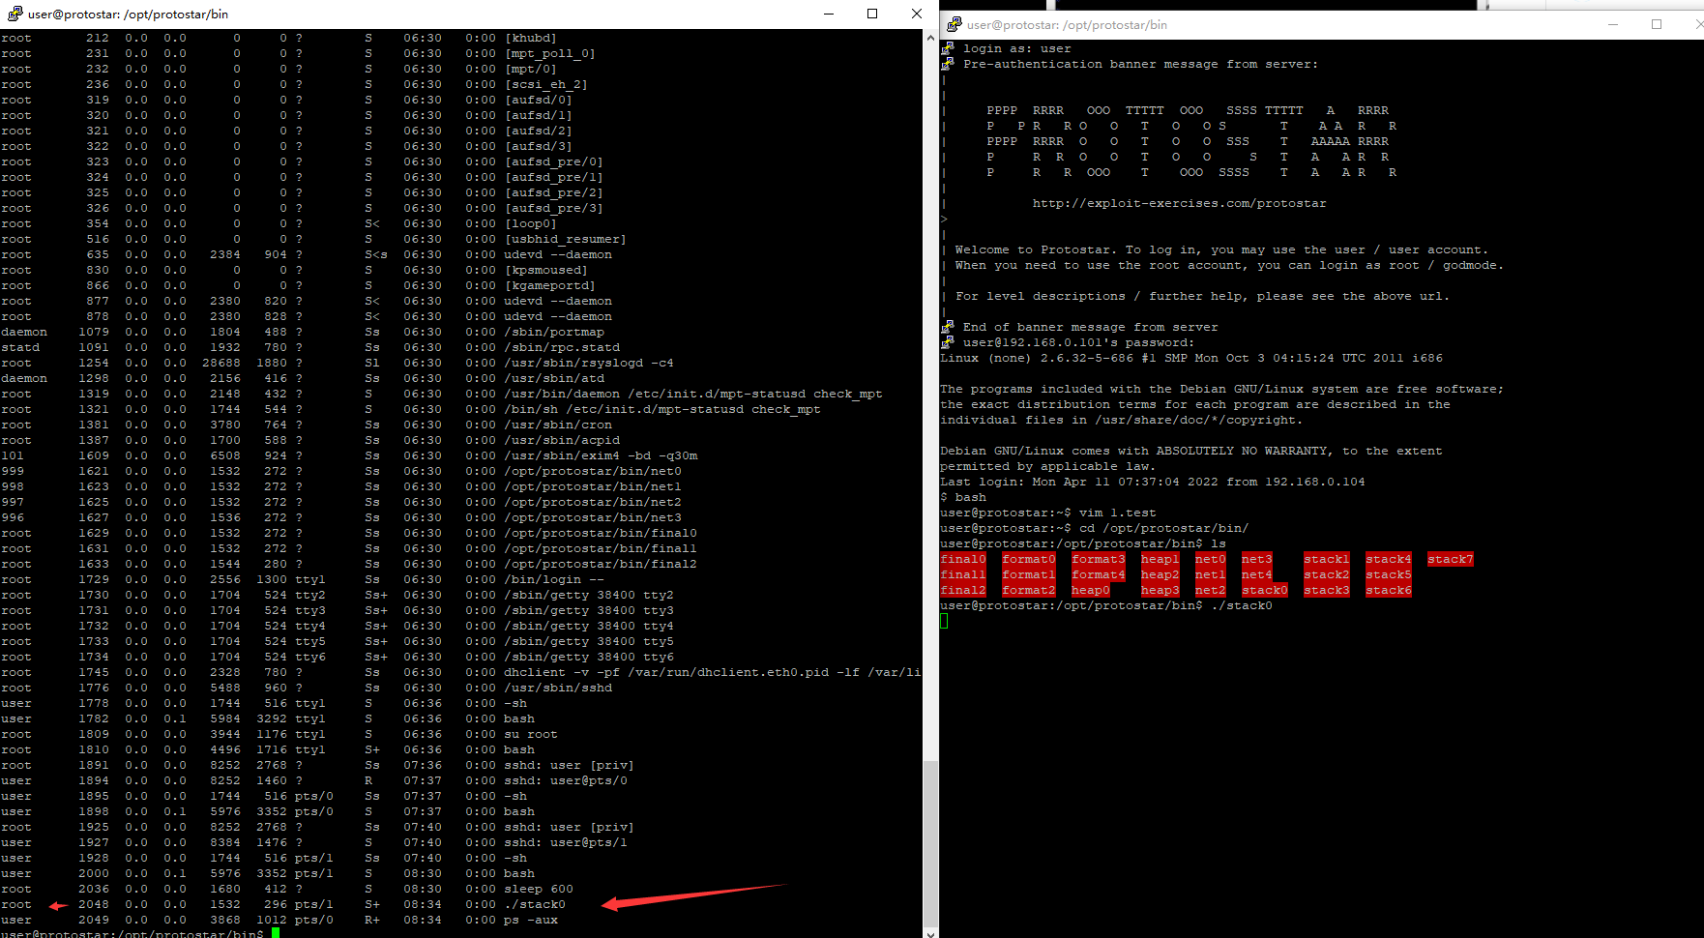This screenshot has height=938, width=1704.
Task: Click the PuTTY icon in right window title bar
Action: tap(954, 24)
